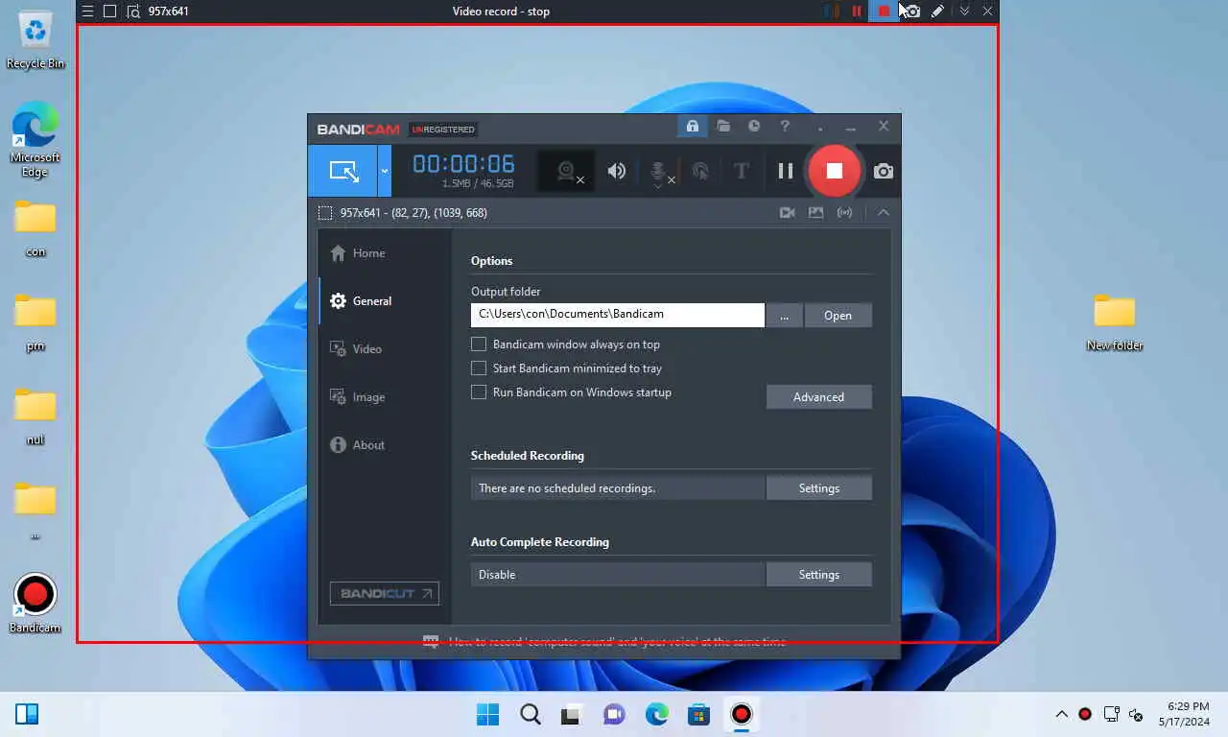Enable Start Bandicam minimized to tray

(479, 368)
